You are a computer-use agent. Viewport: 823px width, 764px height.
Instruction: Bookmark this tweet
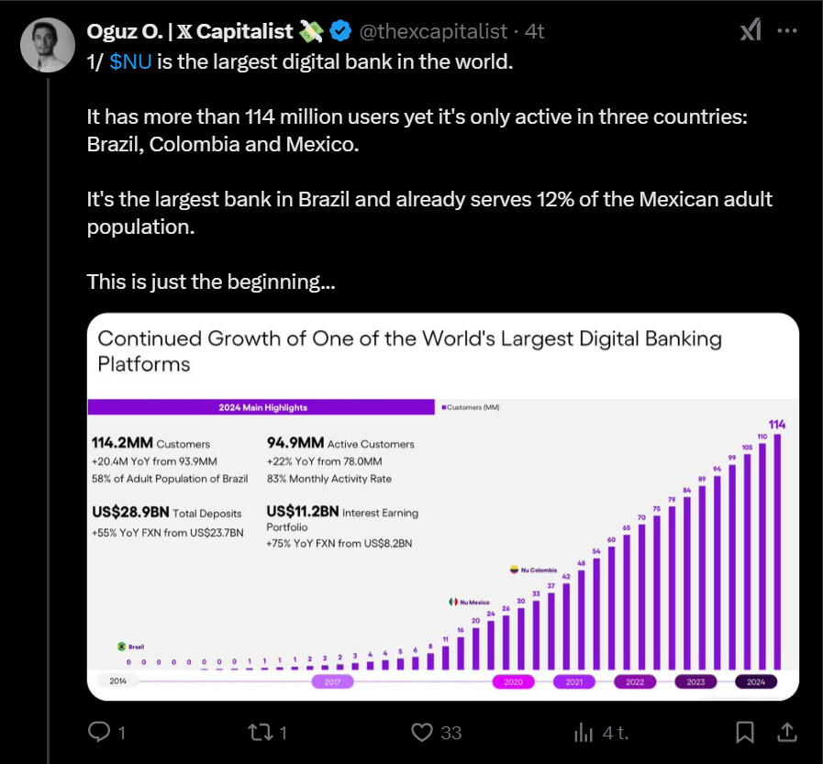coord(745,732)
